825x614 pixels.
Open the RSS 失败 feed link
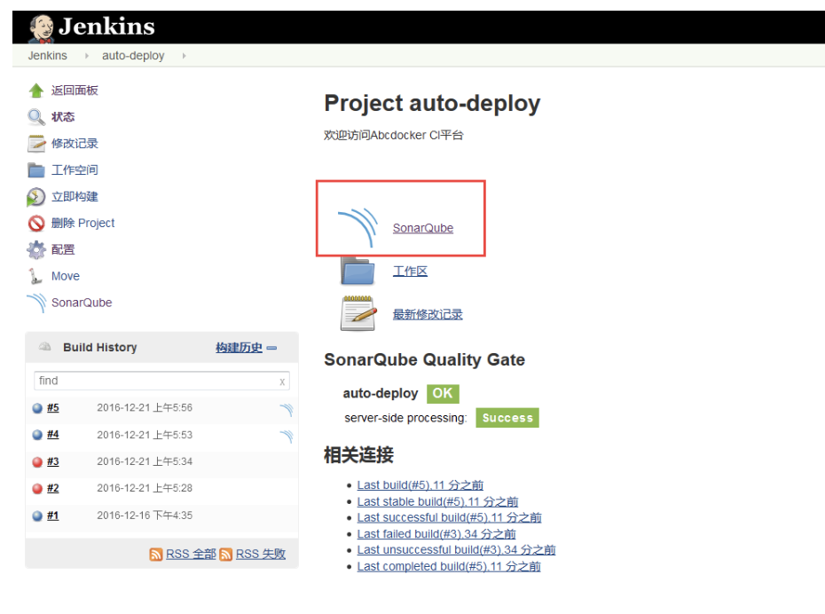261,554
